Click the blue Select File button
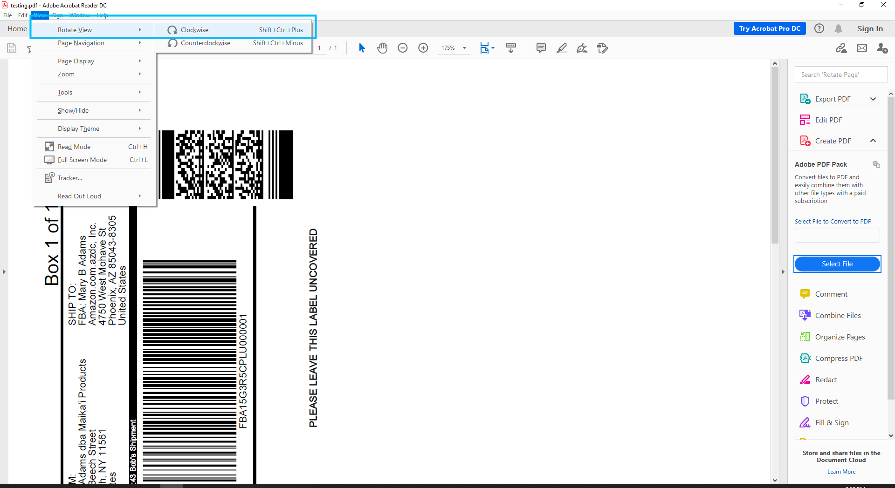This screenshot has width=895, height=488. tap(837, 264)
